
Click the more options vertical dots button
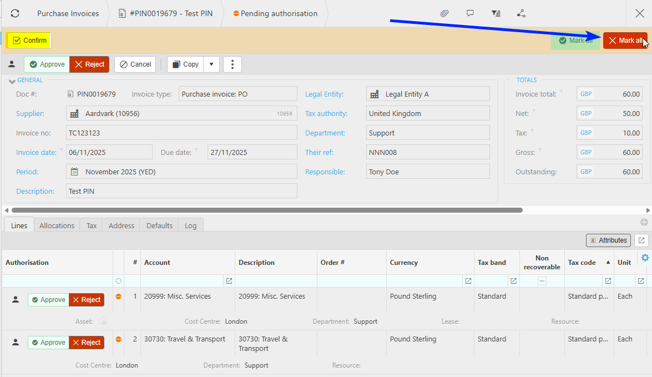coord(232,64)
